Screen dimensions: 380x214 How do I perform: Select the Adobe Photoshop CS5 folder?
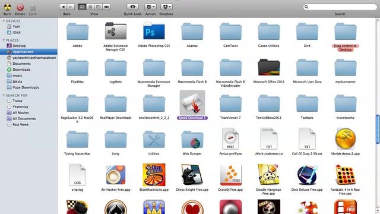154,31
